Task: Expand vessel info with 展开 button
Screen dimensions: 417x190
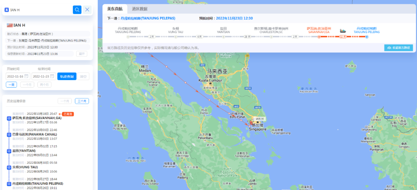Action: click(x=81, y=54)
